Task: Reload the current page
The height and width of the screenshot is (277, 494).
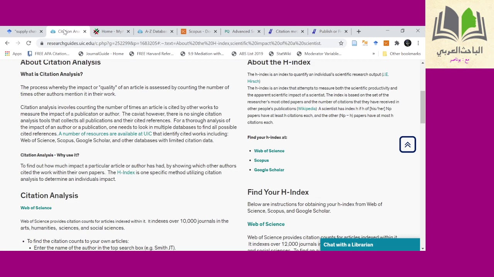Action: (x=29, y=43)
